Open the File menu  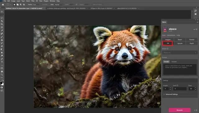[5, 1]
